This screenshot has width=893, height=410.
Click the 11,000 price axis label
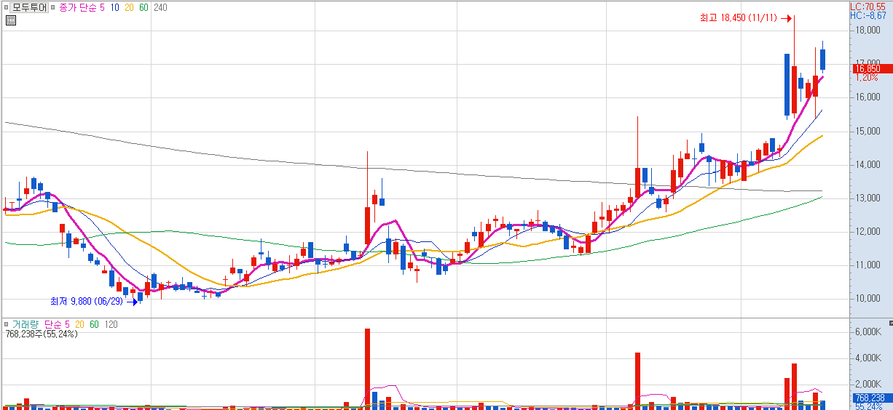tap(868, 265)
